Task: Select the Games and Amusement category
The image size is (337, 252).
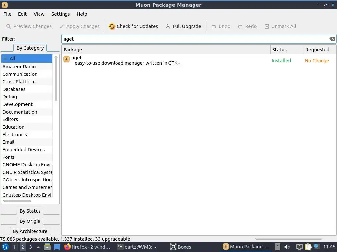Action: pos(27,187)
